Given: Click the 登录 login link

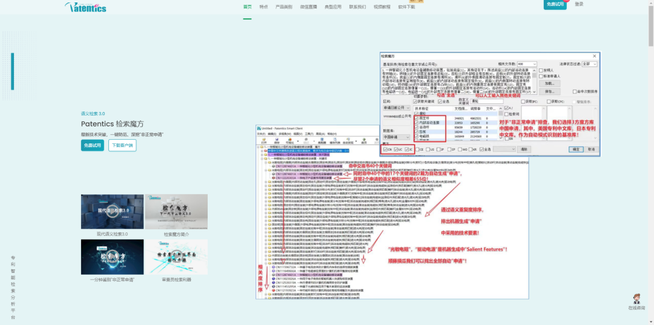Looking at the screenshot, I should point(579,4).
